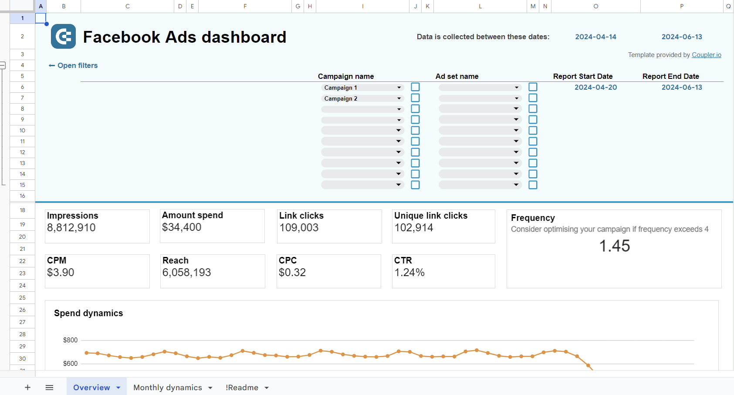Open the !Readme tab menu arrow

click(266, 387)
